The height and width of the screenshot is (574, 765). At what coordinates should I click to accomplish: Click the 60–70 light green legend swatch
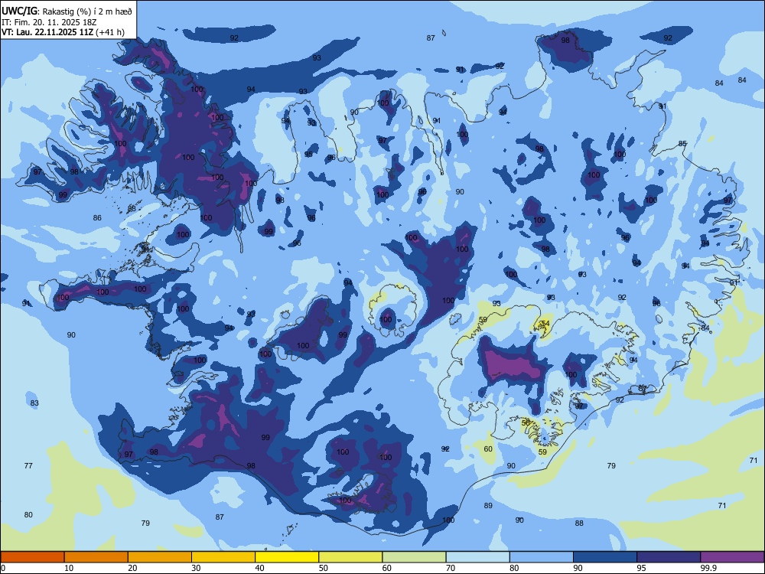point(414,557)
